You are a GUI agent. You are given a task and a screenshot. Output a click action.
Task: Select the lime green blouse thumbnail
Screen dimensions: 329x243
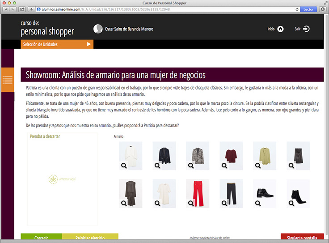pyautogui.click(x=265, y=154)
